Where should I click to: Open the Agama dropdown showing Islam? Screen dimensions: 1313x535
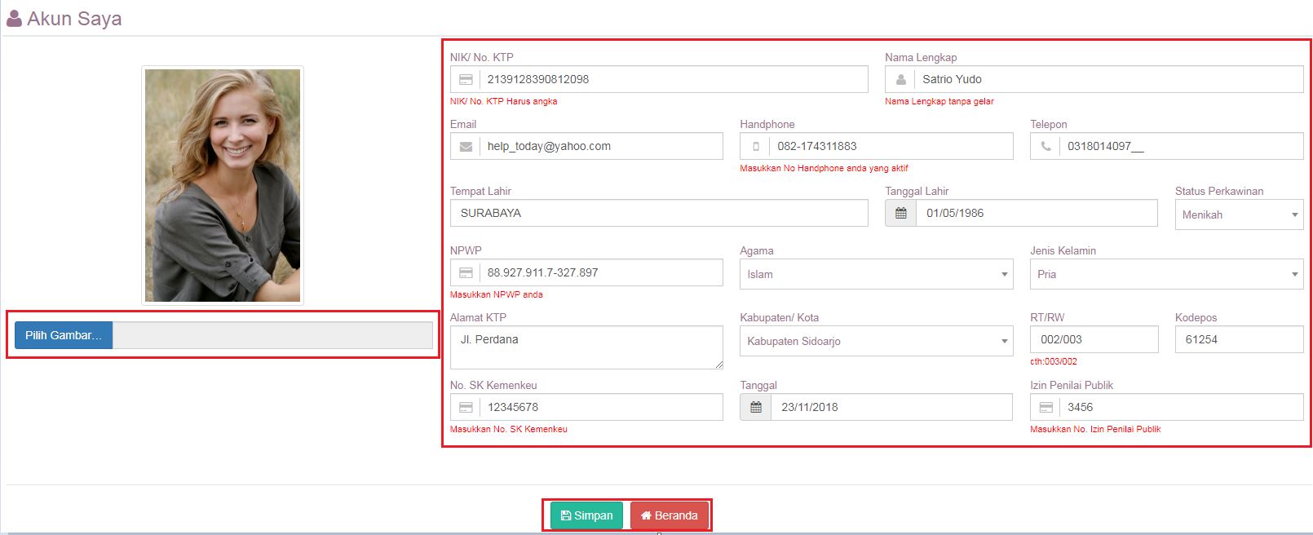coord(876,275)
